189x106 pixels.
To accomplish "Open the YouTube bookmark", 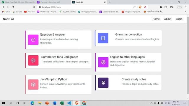I will point(30,12).
